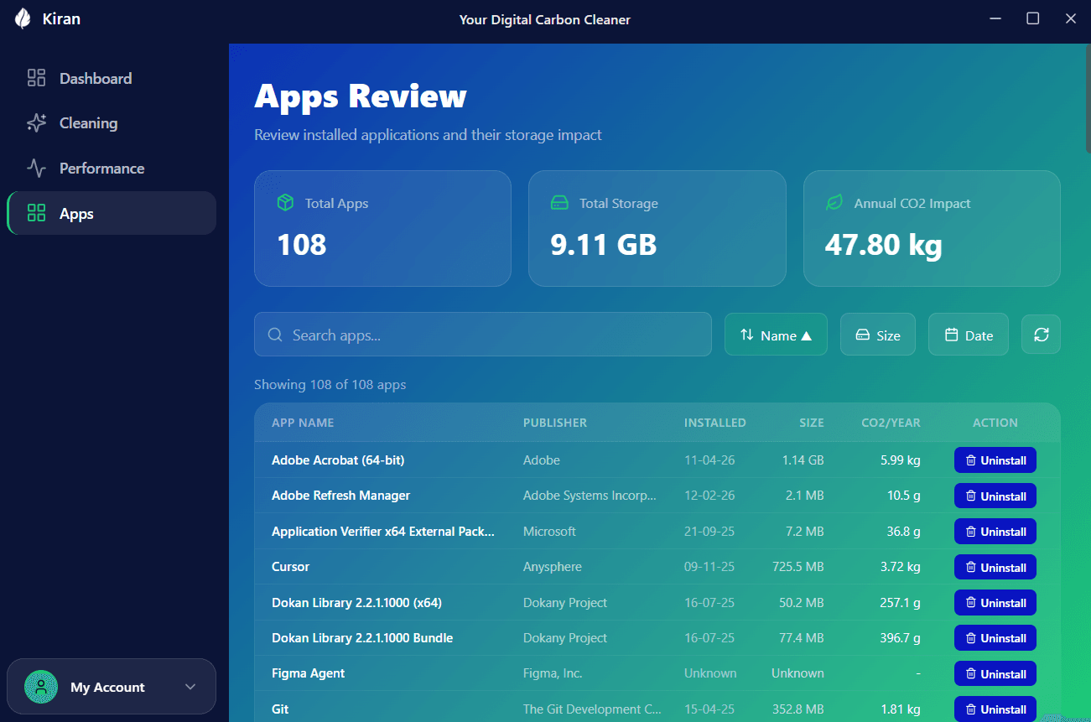Click the drive icon in Size sort button

pyautogui.click(x=862, y=335)
